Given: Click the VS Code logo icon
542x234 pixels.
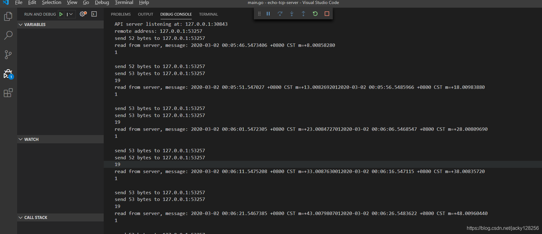Looking at the screenshot, I should pos(6,2).
